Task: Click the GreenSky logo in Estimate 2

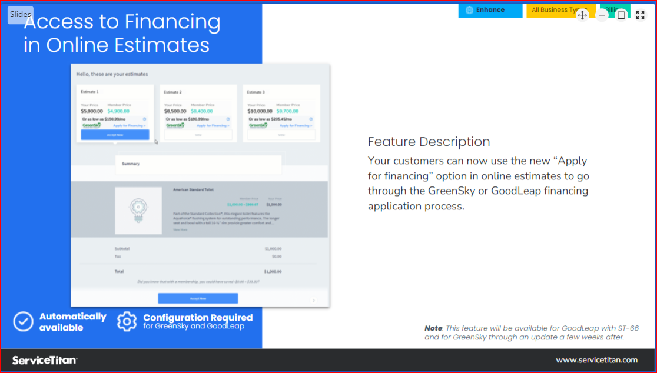Action: 175,125
